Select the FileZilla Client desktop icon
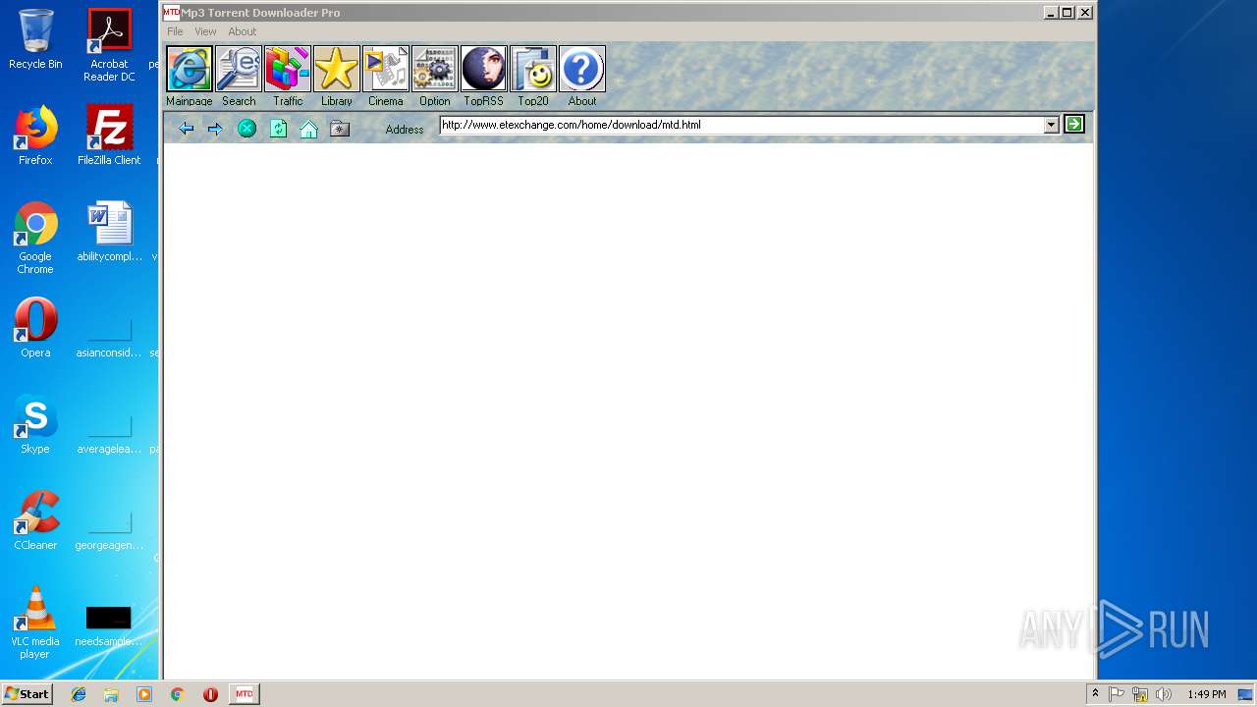 (x=109, y=136)
